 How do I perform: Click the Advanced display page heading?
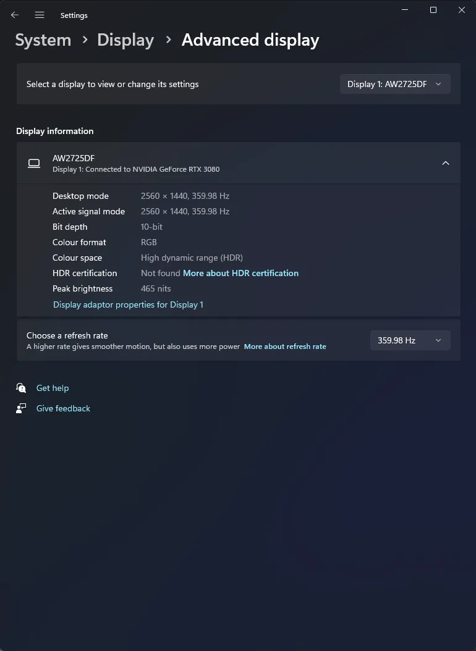(250, 40)
